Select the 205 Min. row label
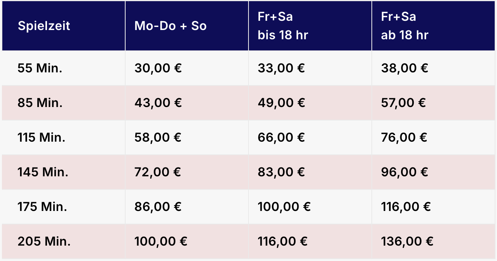Image resolution: width=497 pixels, height=261 pixels. click(x=44, y=241)
